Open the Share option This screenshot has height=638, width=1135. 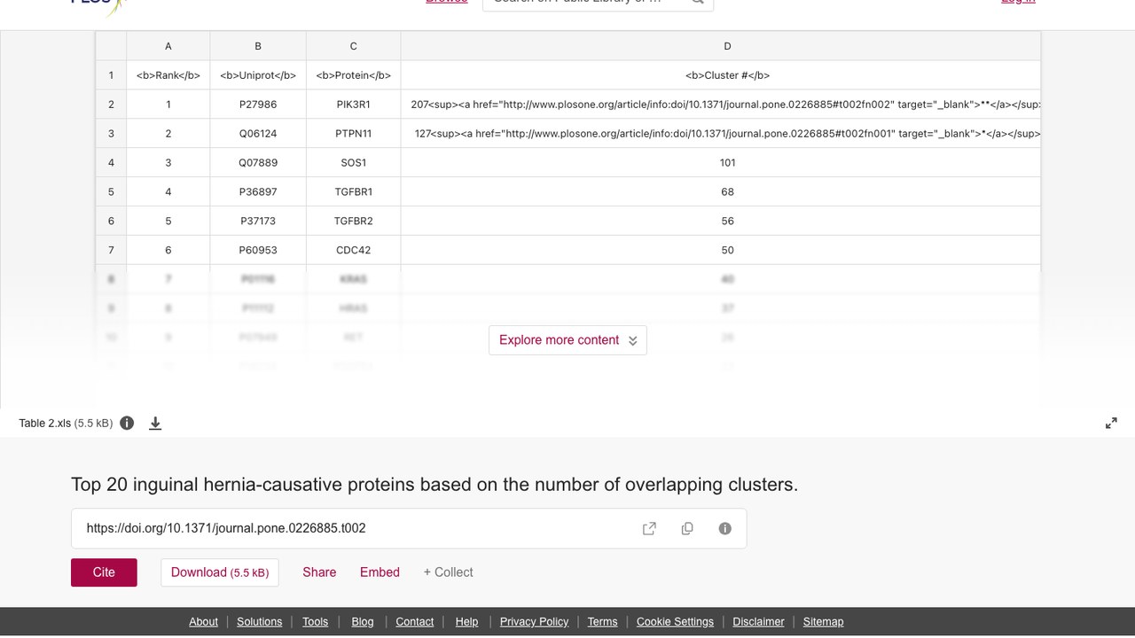pyautogui.click(x=319, y=572)
